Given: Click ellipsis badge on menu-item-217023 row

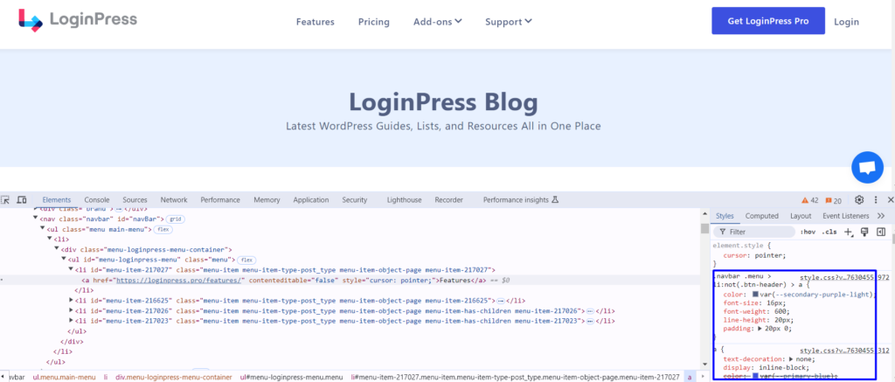Looking at the screenshot, I should 590,321.
